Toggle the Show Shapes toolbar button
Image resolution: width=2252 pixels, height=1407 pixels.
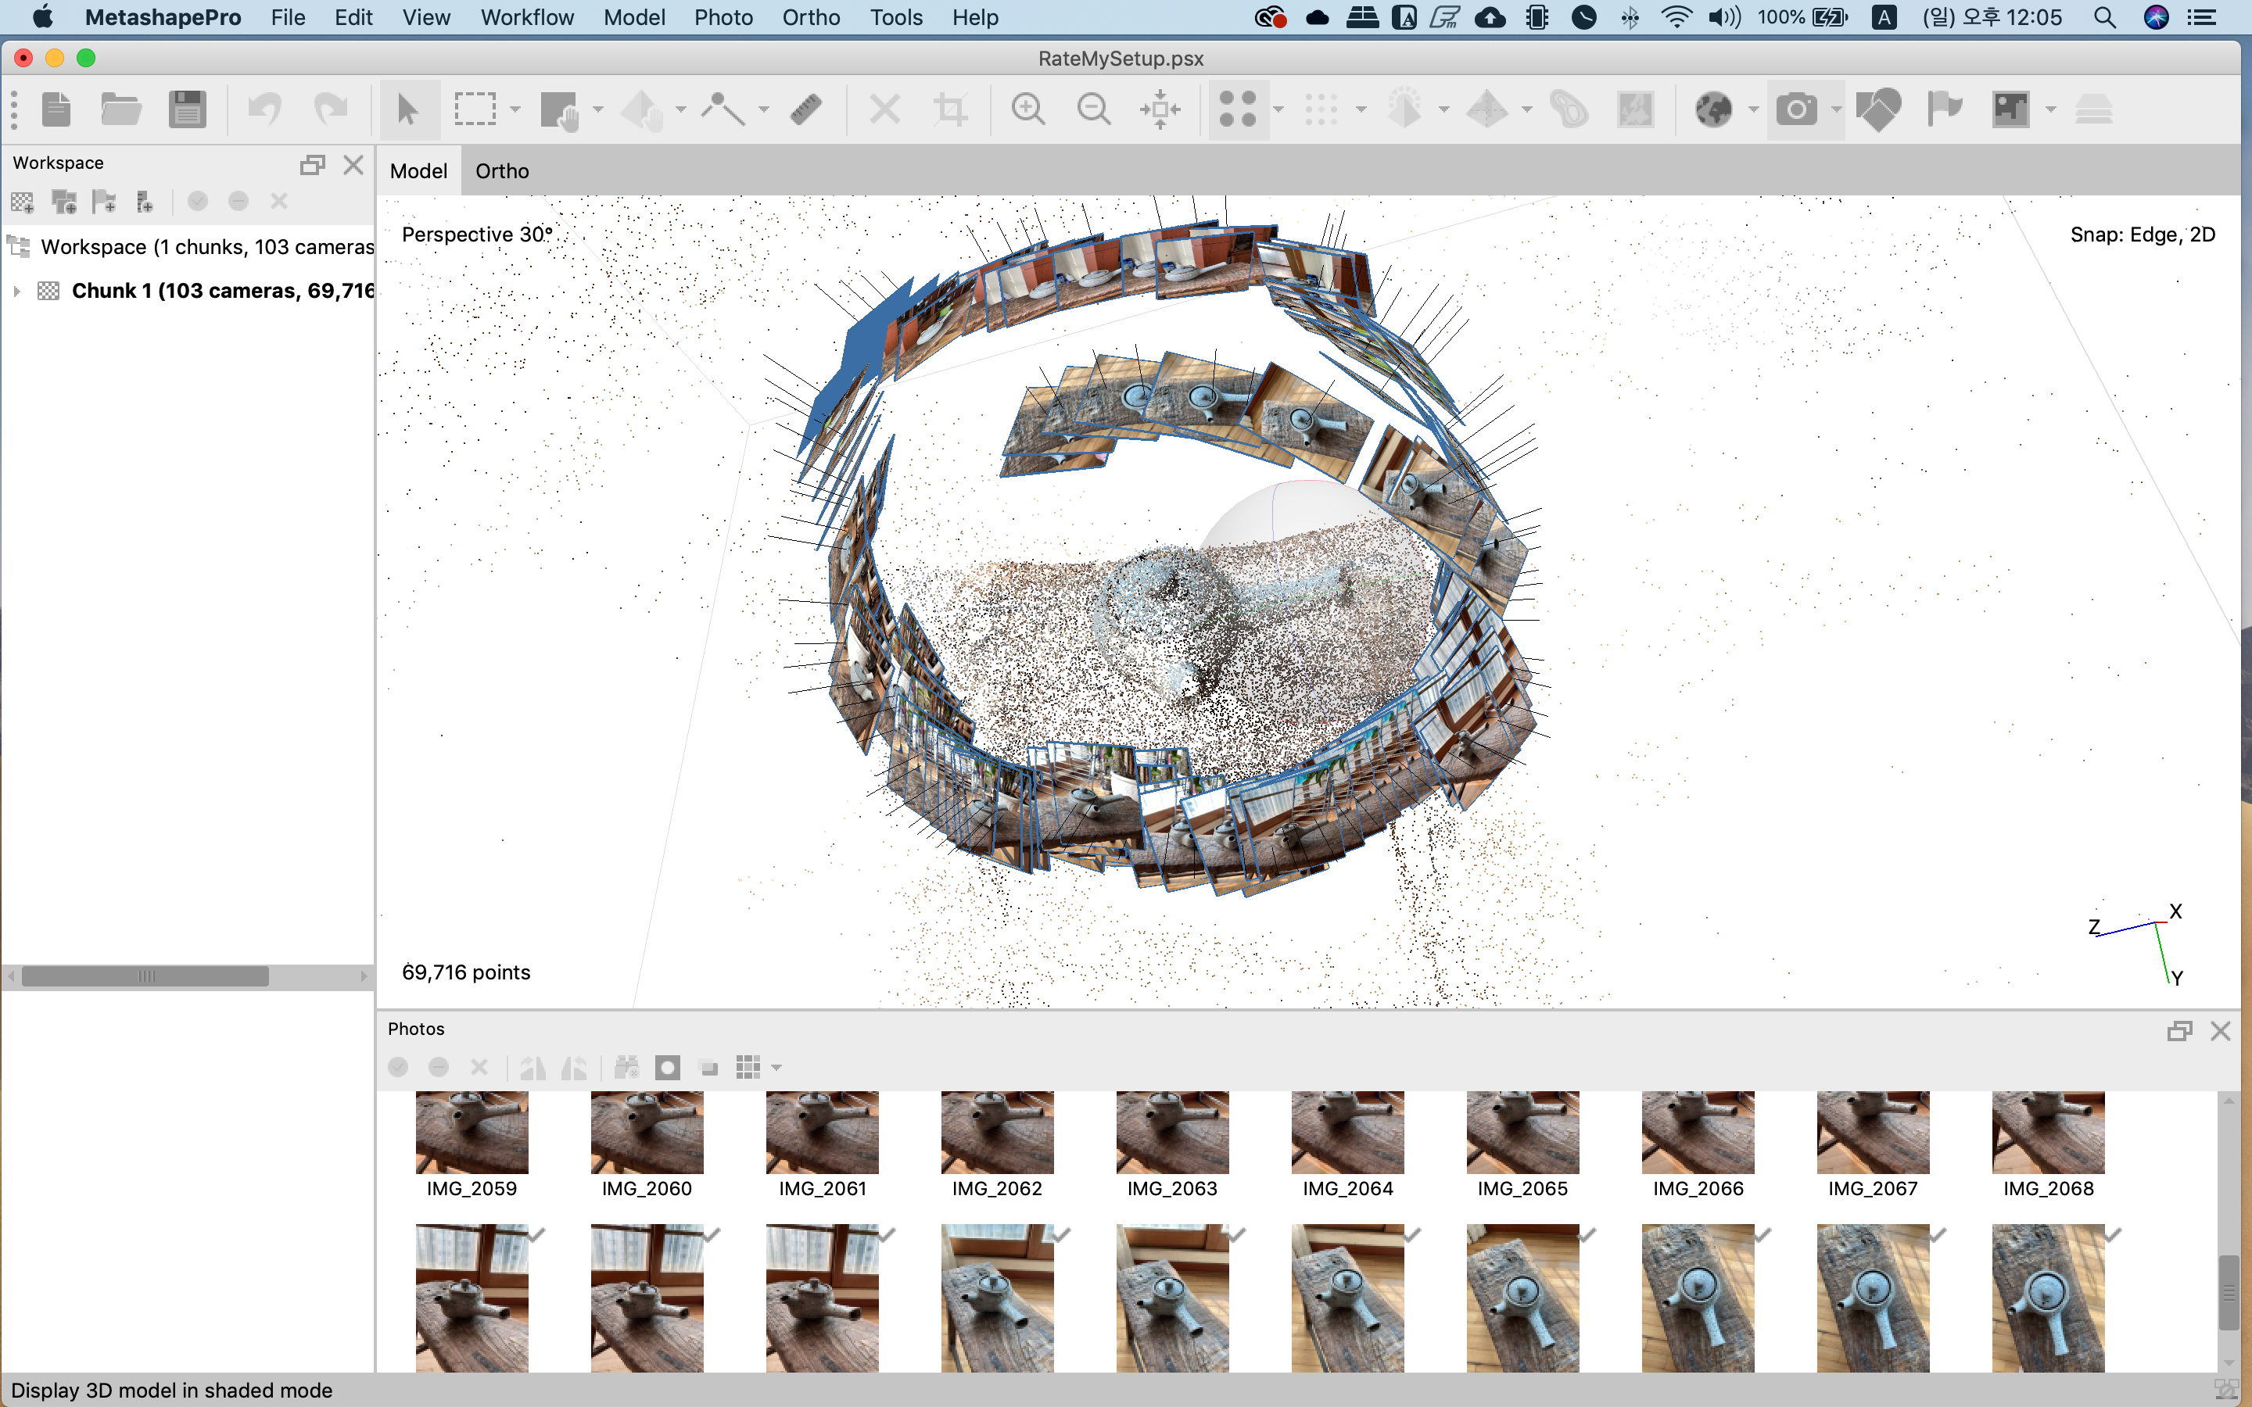coord(1878,109)
